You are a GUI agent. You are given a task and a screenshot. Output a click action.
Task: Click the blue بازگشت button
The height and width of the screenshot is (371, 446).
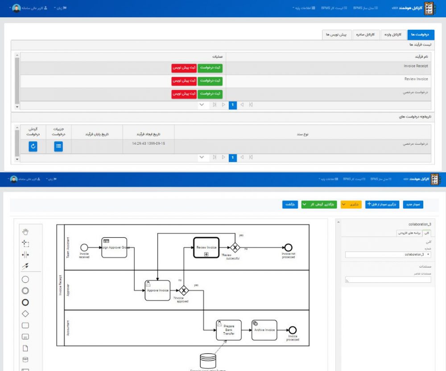tap(289, 204)
